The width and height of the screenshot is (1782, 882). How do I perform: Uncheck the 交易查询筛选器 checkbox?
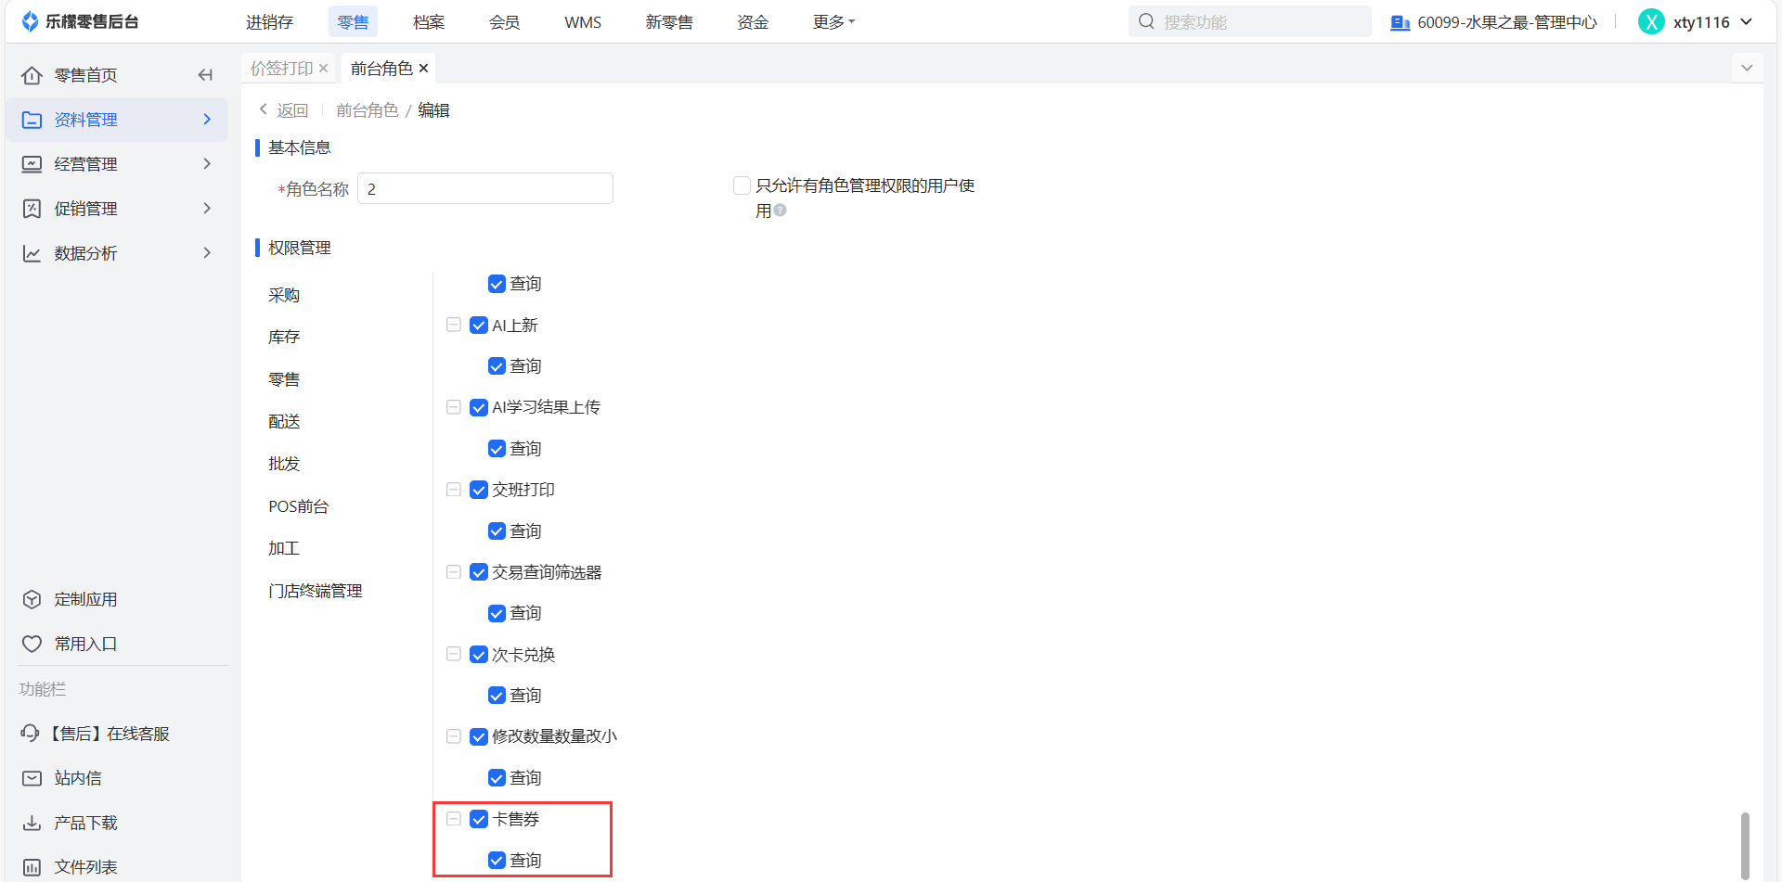click(479, 572)
